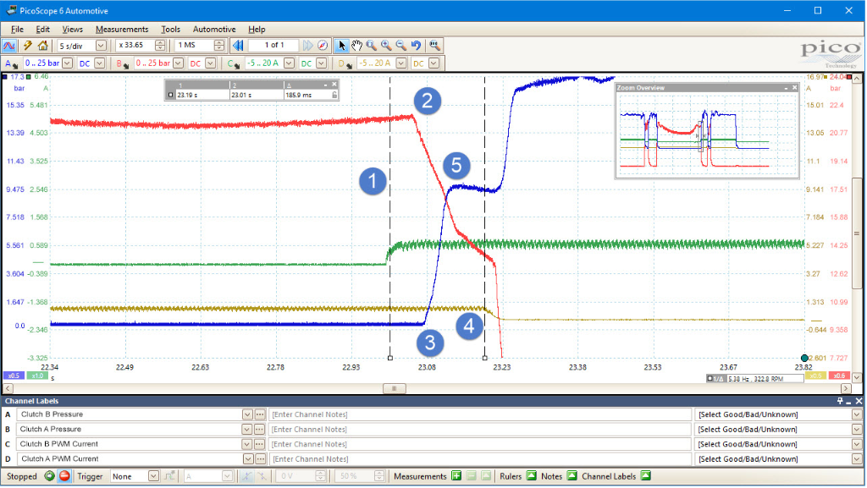Image resolution: width=867 pixels, height=488 pixels.
Task: Increase the sample count 1 MS stepper
Action: coord(219,42)
